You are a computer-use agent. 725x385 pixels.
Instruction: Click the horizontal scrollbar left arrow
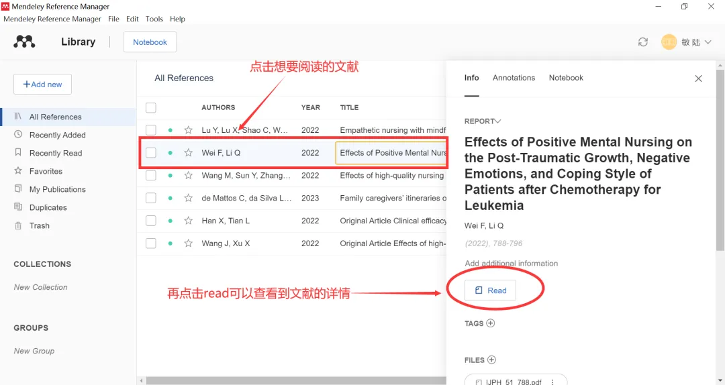141,381
